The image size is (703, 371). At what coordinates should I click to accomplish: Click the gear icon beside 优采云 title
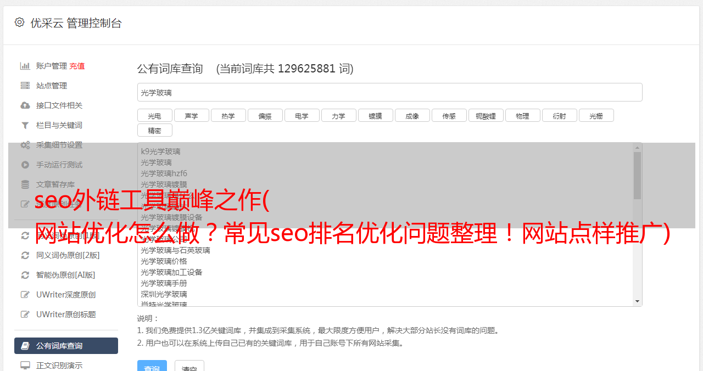[x=19, y=23]
